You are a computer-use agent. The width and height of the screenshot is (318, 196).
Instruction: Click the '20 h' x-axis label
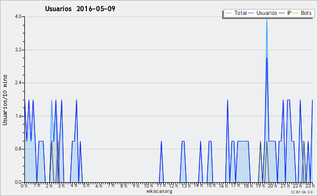click(273, 186)
